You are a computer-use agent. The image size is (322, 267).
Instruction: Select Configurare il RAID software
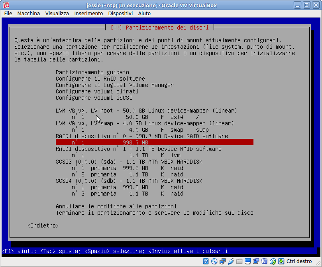click(100, 79)
